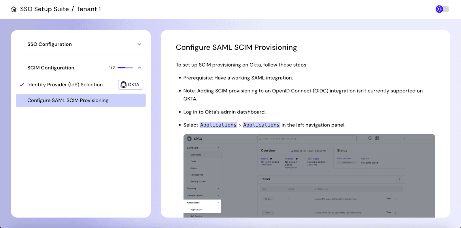The width and height of the screenshot is (461, 228).
Task: Open the Okta account dropdown chevron
Action: click(x=404, y=138)
